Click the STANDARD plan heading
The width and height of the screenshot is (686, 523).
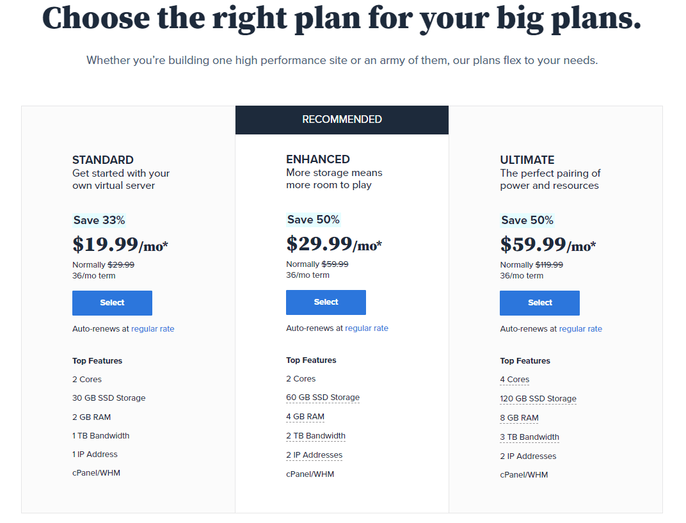coord(103,160)
